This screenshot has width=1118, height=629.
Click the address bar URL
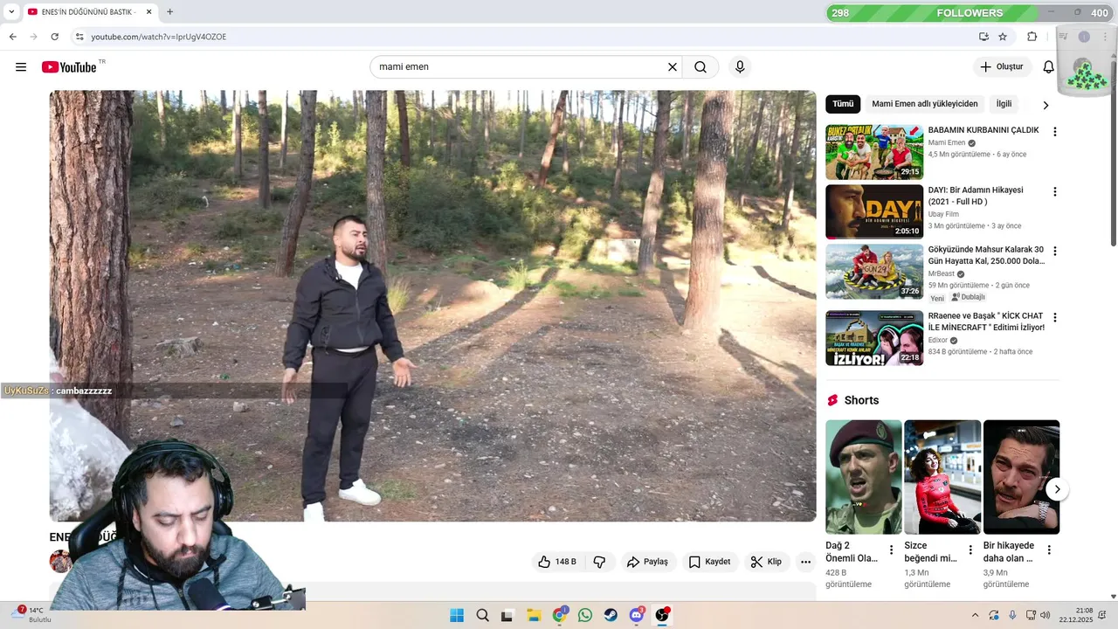[x=159, y=37]
